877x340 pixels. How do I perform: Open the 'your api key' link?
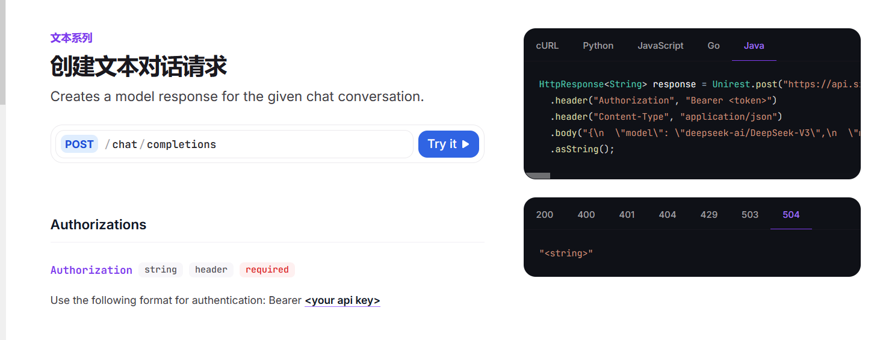pyautogui.click(x=342, y=300)
